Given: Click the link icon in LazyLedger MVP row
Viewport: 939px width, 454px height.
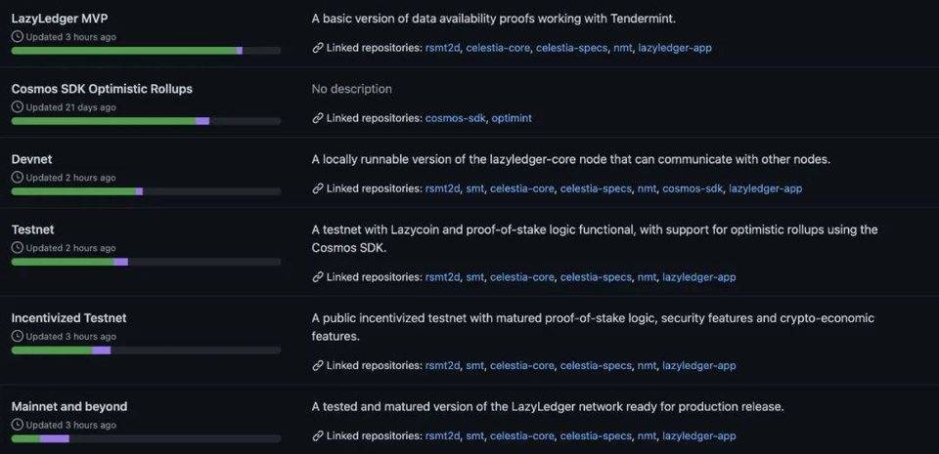Looking at the screenshot, I should tap(318, 48).
